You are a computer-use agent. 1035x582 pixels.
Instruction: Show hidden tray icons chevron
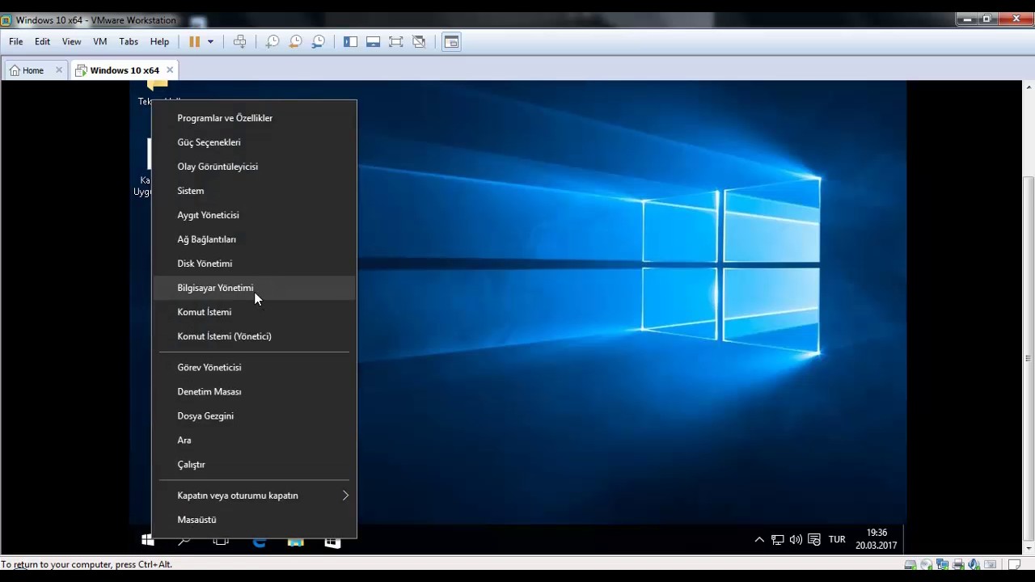click(x=759, y=540)
